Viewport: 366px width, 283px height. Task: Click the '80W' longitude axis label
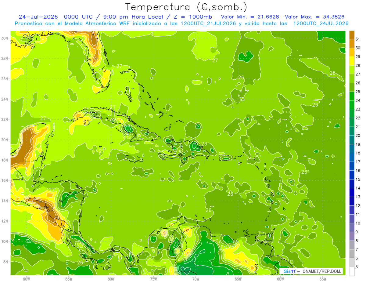coord(111,279)
